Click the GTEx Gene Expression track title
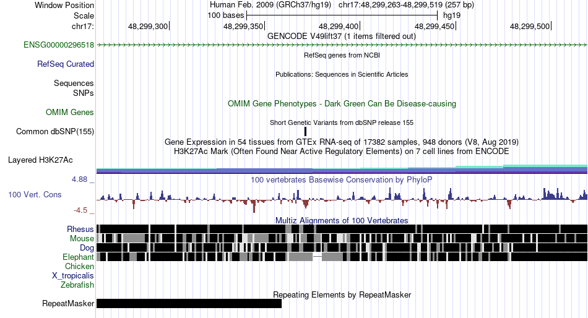588x318 pixels. tap(342, 142)
